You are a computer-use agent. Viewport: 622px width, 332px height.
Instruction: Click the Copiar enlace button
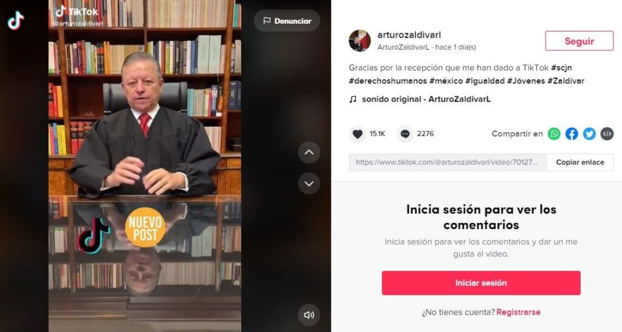point(580,162)
